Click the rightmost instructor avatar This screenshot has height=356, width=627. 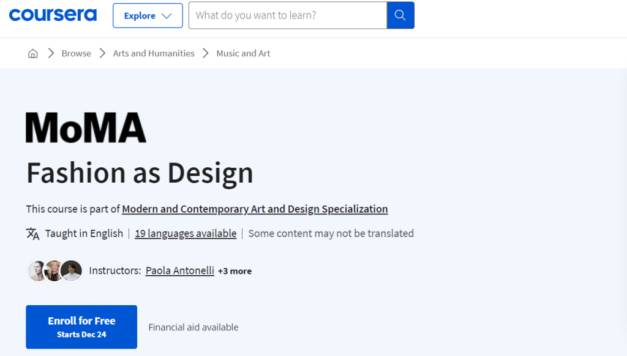(71, 271)
